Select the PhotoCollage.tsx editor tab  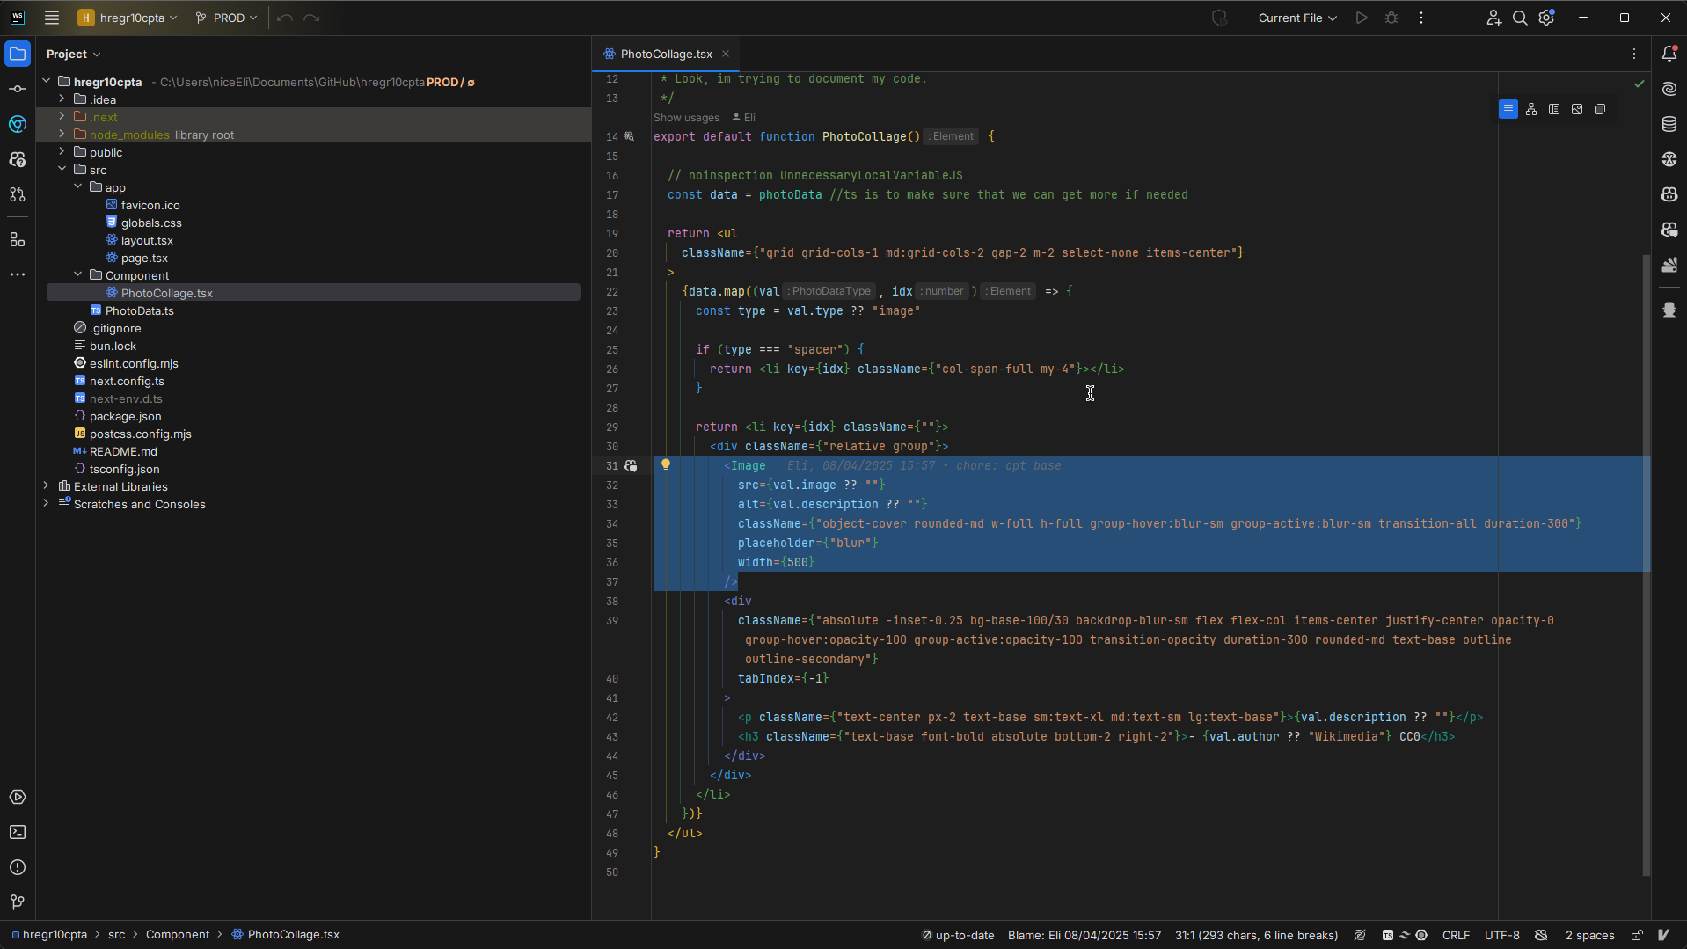pyautogui.click(x=666, y=54)
